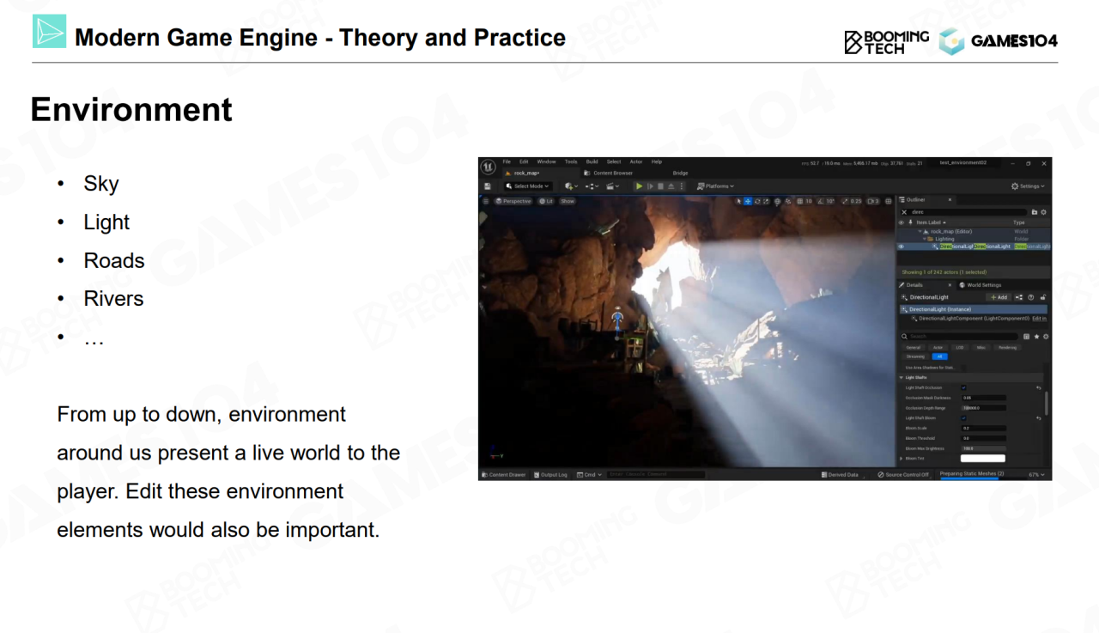Click the Save level icon
The width and height of the screenshot is (1099, 633).
[x=488, y=186]
